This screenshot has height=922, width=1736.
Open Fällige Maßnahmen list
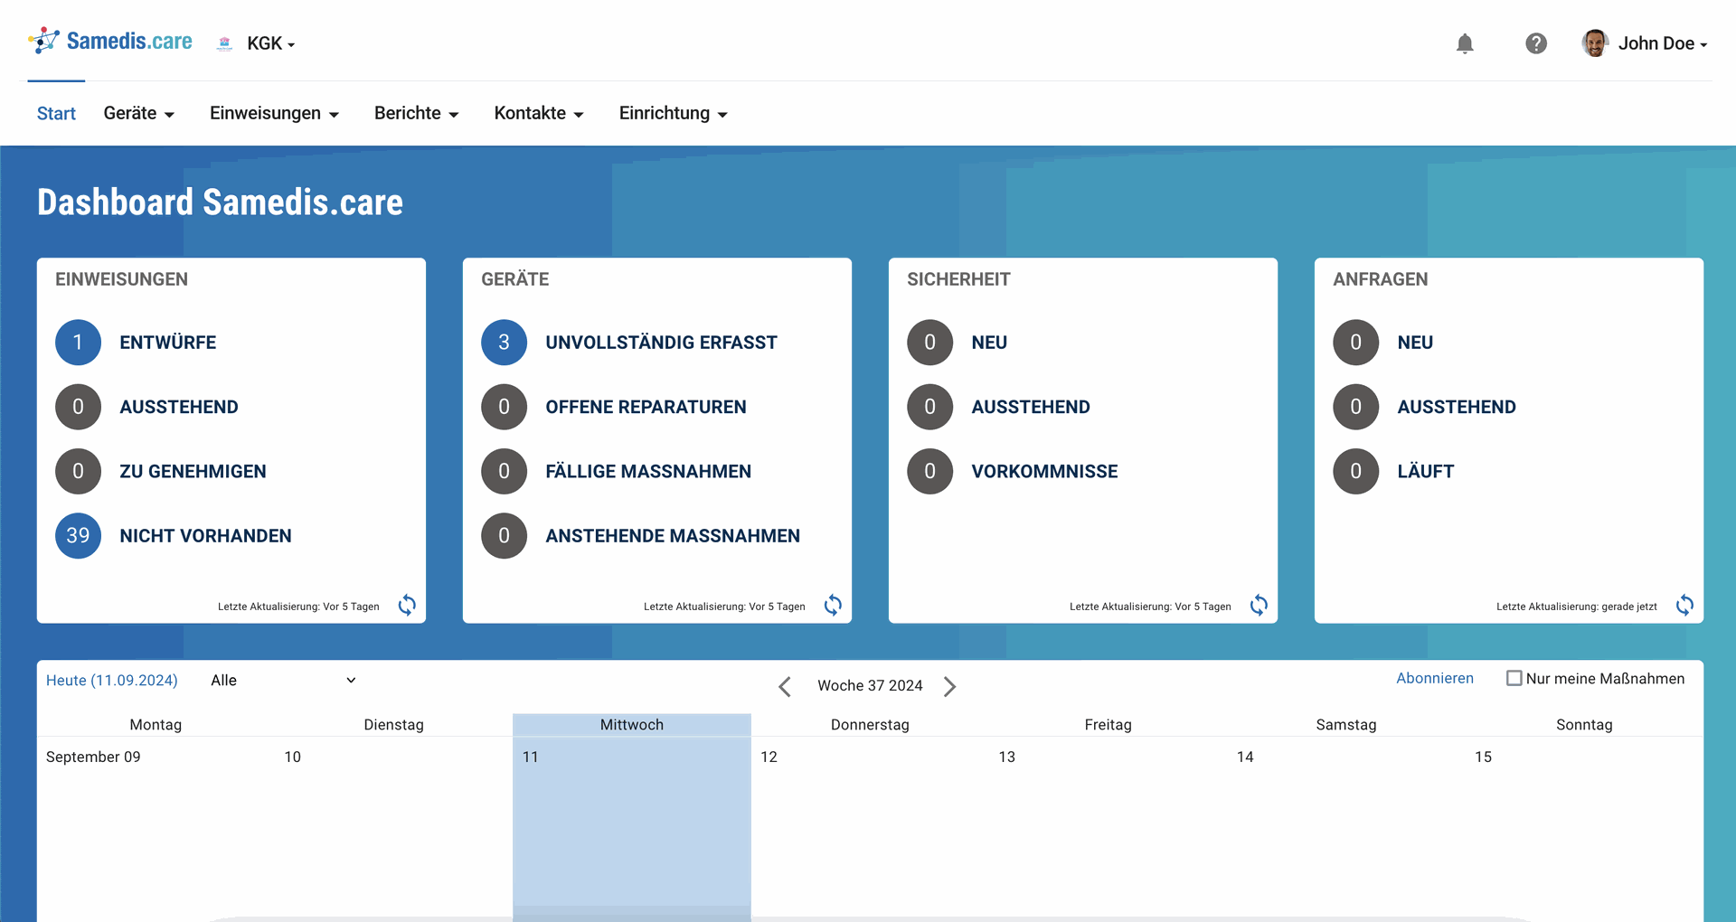(648, 472)
